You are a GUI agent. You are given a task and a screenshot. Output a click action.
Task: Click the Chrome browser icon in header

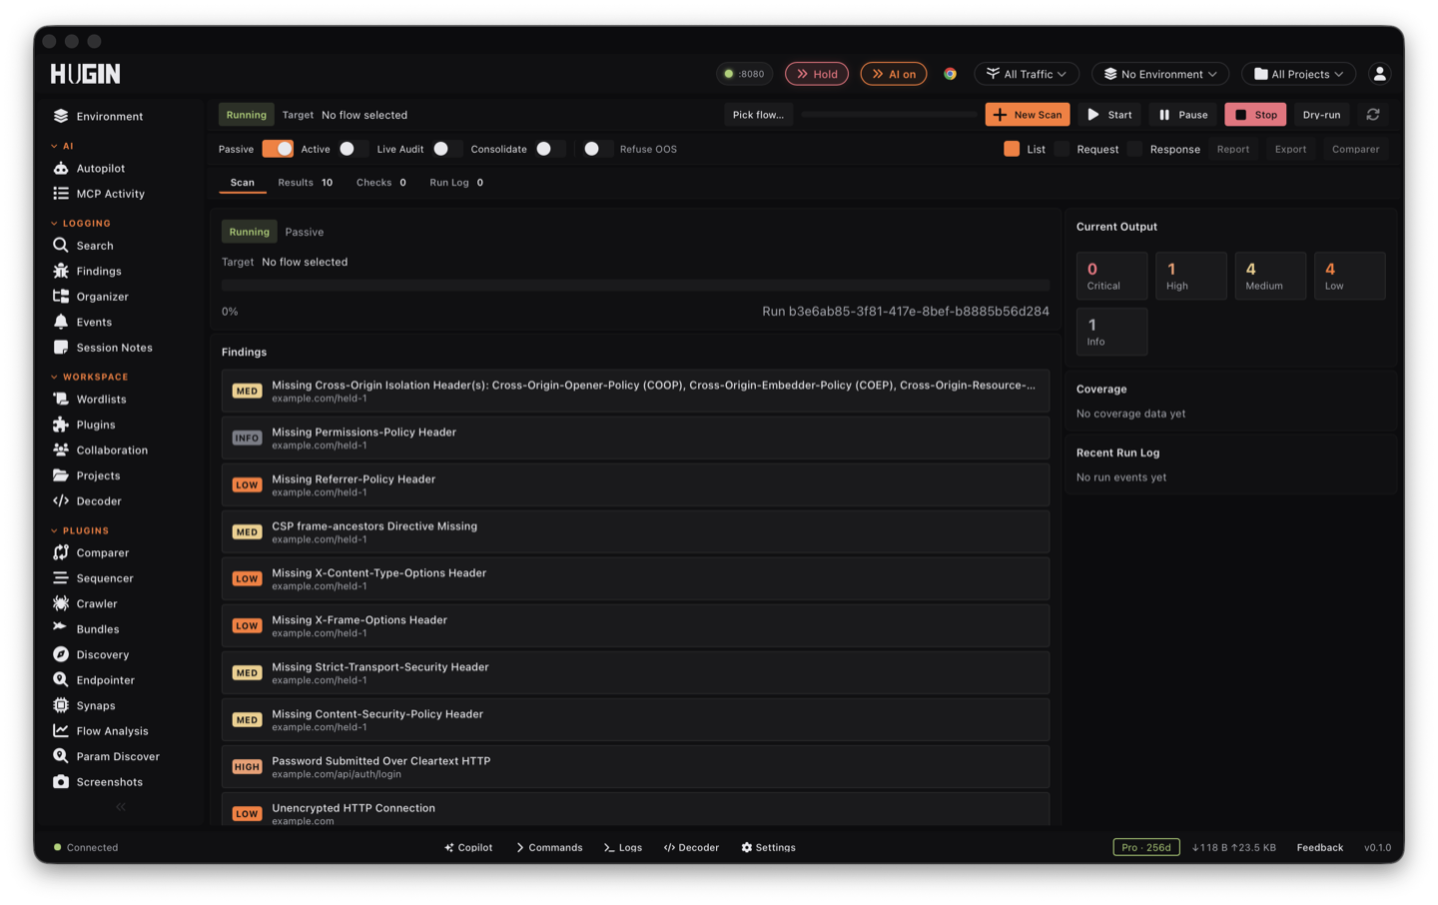951,74
